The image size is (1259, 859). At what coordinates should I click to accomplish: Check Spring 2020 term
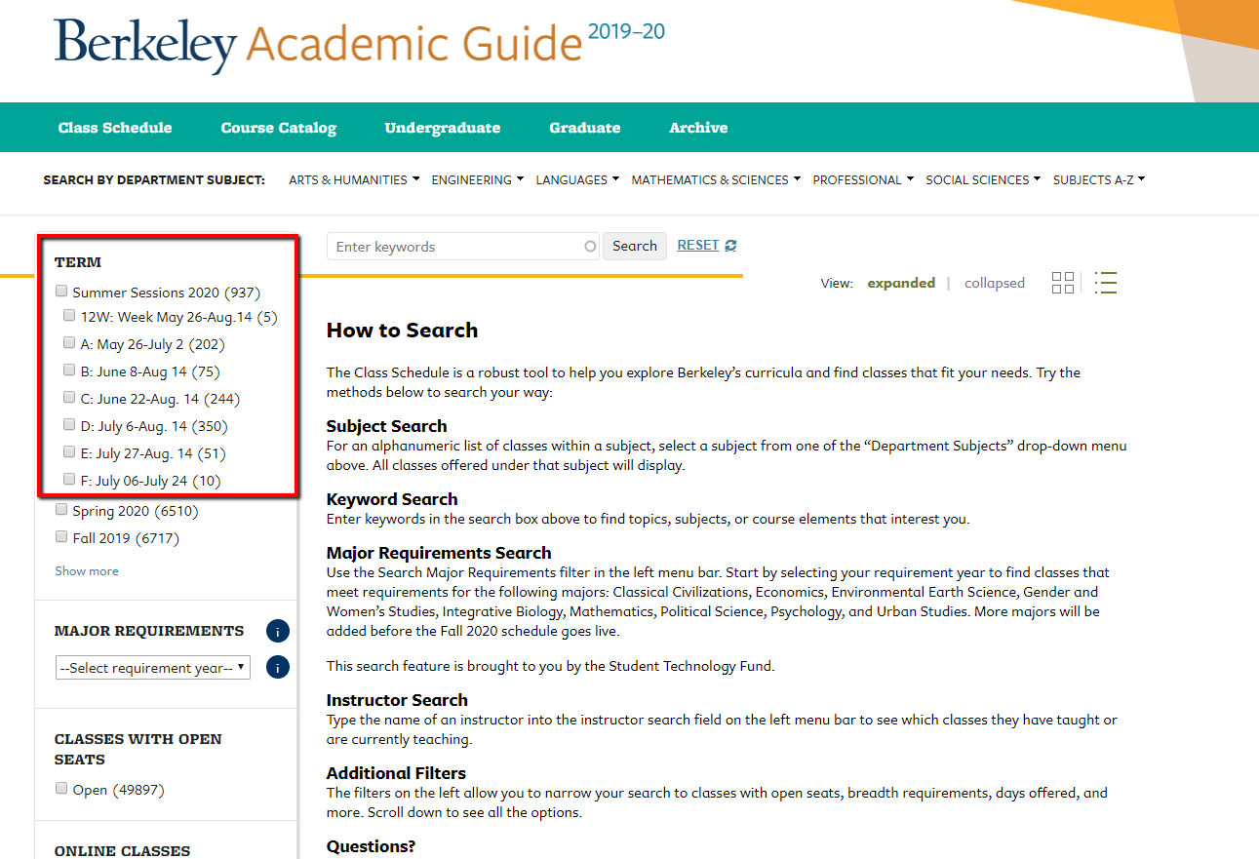62,509
